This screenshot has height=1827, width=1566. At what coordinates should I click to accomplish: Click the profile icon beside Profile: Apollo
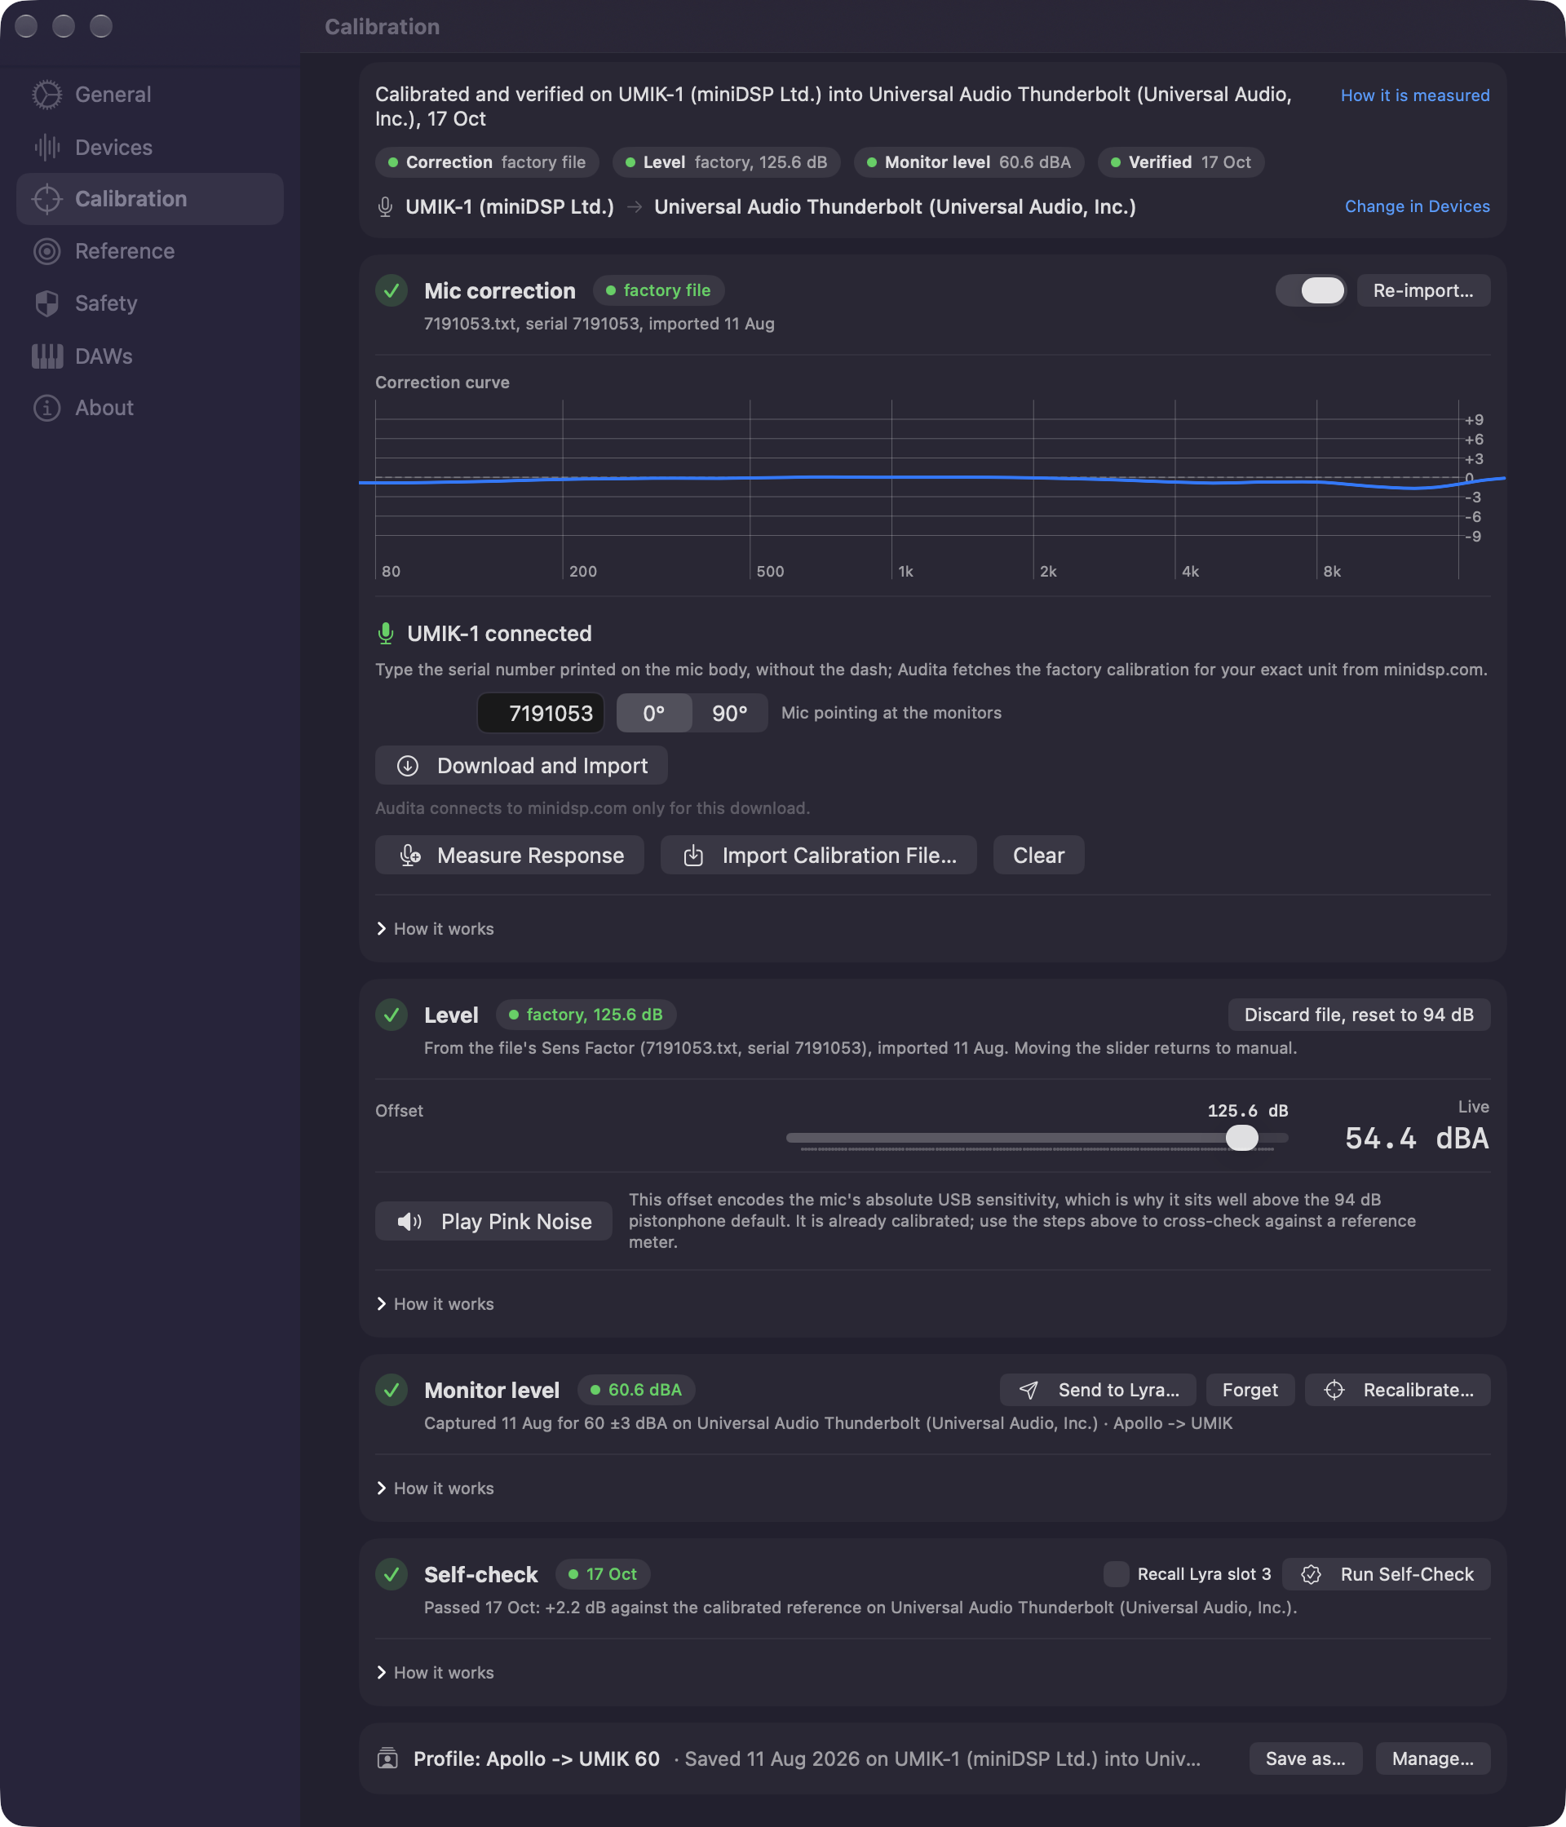(x=387, y=1758)
